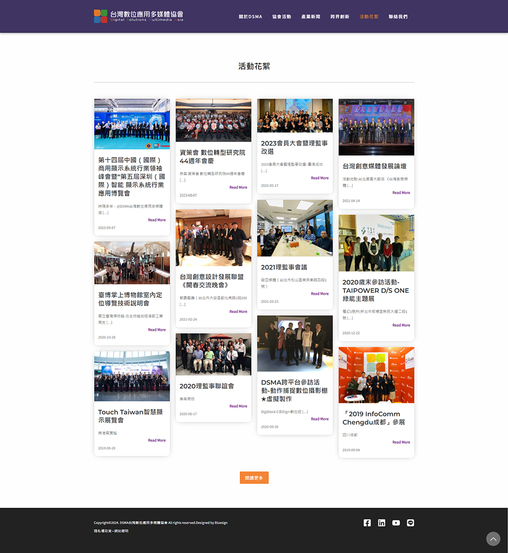This screenshot has height=553, width=508.
Task: Read More on 臺博掌上博物館 post
Action: coord(156,330)
